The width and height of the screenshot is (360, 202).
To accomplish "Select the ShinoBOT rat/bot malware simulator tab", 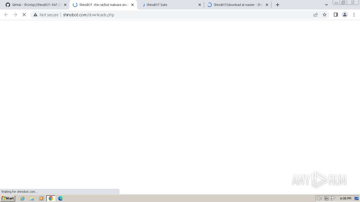I will pos(103,5).
